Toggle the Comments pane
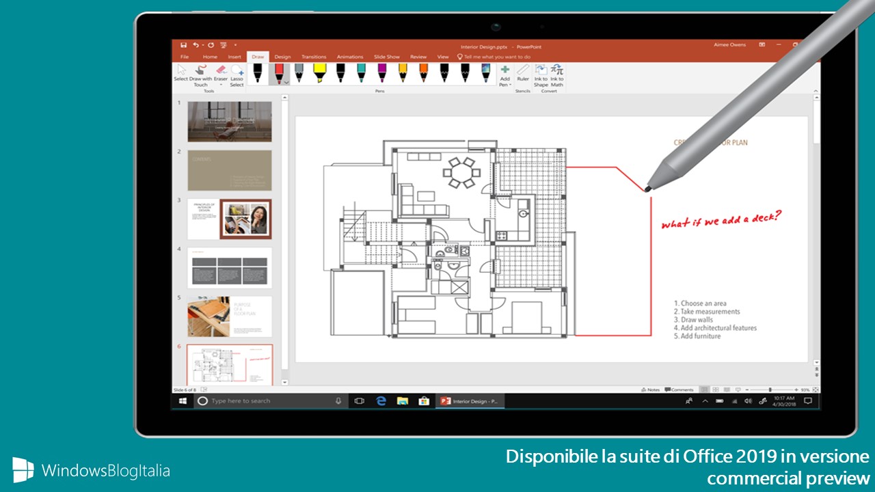The width and height of the screenshot is (875, 492). [679, 389]
